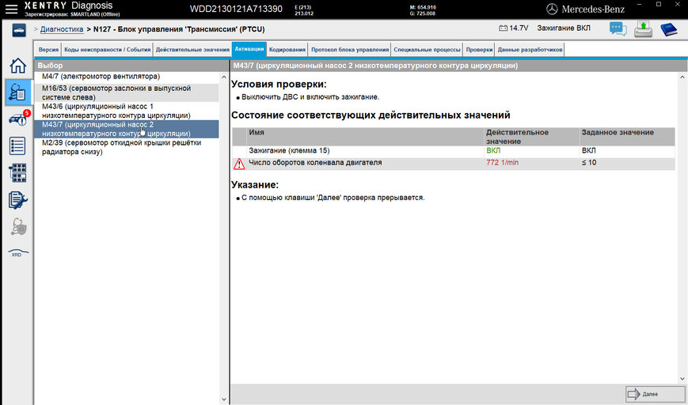688x405 pixels.
Task: Select the 'Активации' tab
Action: coord(249,49)
